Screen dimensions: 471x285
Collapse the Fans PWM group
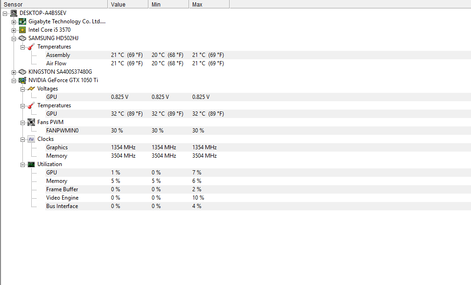pyautogui.click(x=23, y=123)
